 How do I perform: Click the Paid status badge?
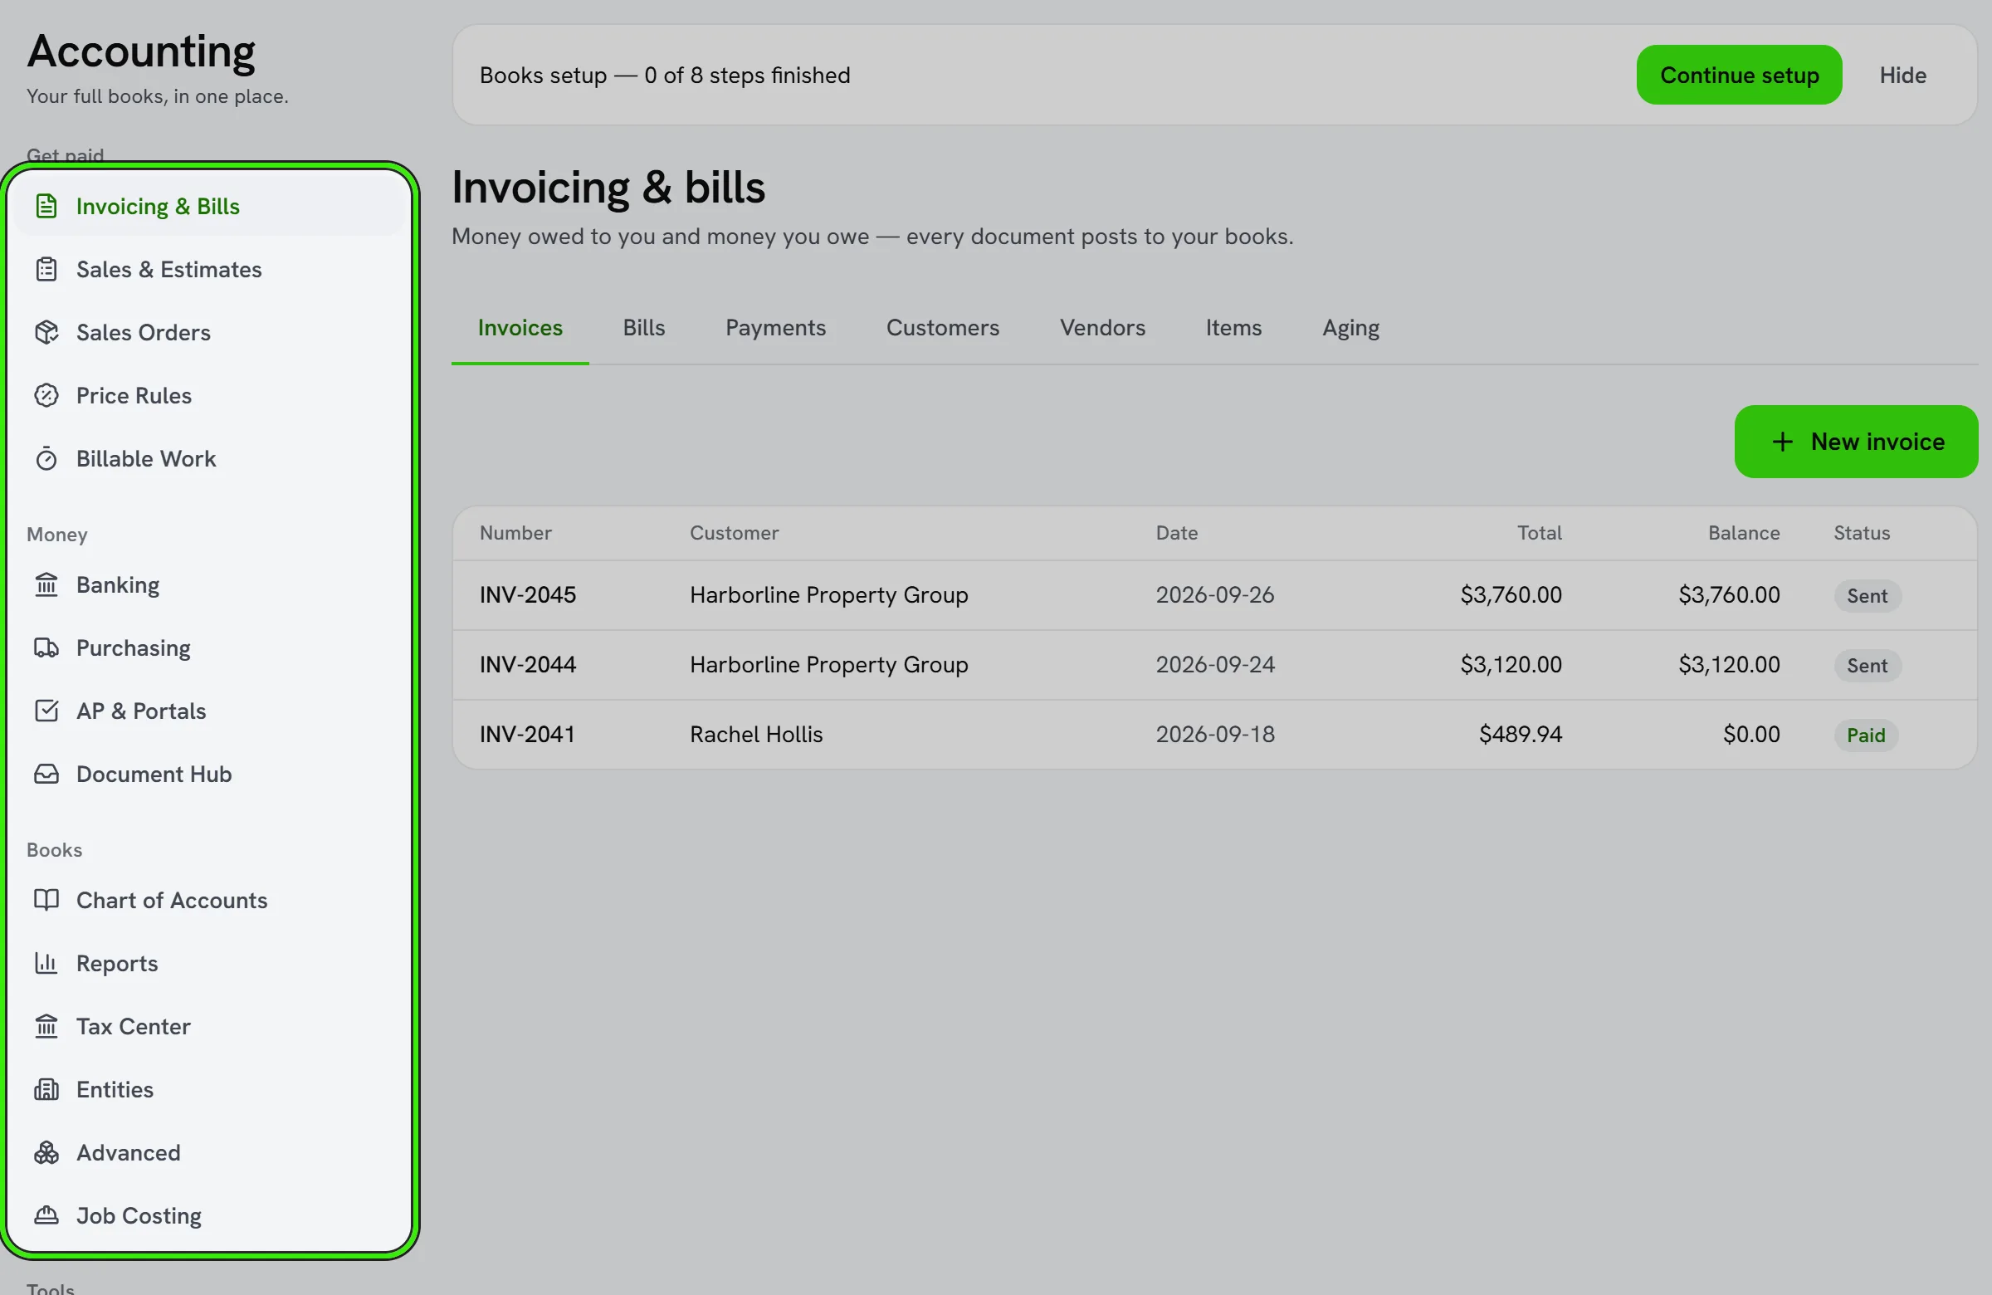tap(1867, 735)
